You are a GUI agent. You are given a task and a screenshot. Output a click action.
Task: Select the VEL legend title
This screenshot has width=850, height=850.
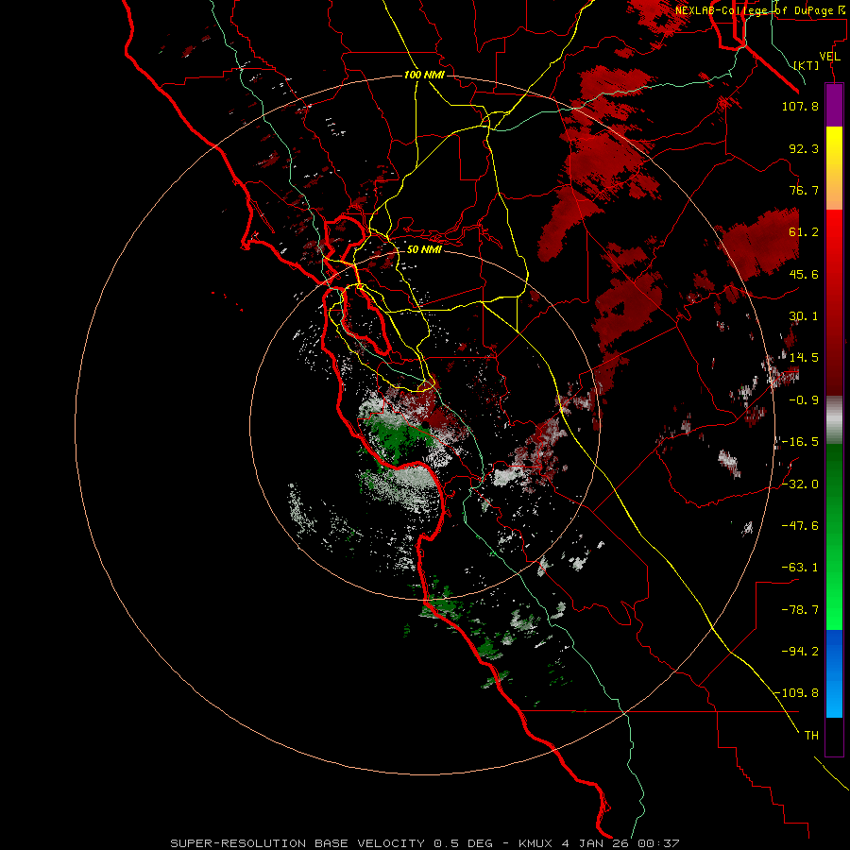click(x=830, y=57)
